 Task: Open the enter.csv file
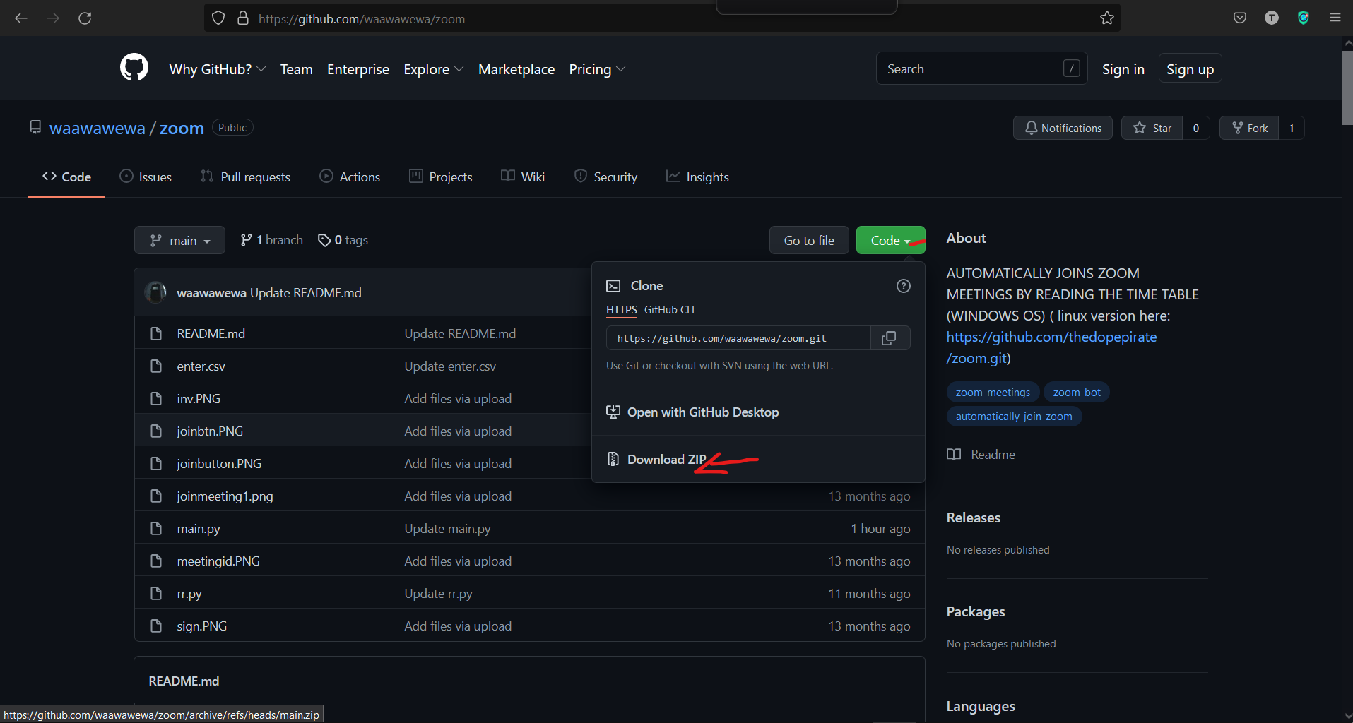(201, 366)
